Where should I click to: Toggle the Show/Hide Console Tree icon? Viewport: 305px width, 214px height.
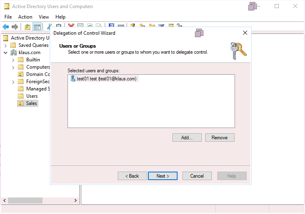click(x=37, y=27)
